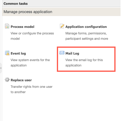Viewport: 125px width, 121px height.
Task: Click the Process model document icon
Action: [x=7, y=26]
